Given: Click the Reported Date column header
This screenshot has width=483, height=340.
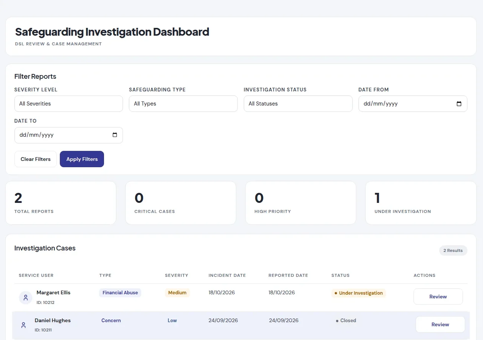Looking at the screenshot, I should point(288,275).
